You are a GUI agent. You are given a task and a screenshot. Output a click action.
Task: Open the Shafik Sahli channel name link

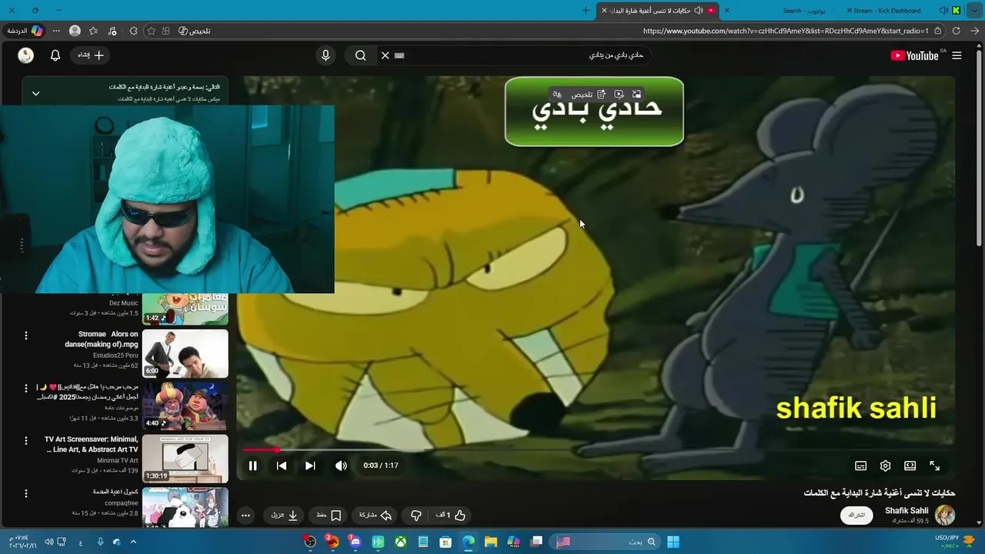907,510
